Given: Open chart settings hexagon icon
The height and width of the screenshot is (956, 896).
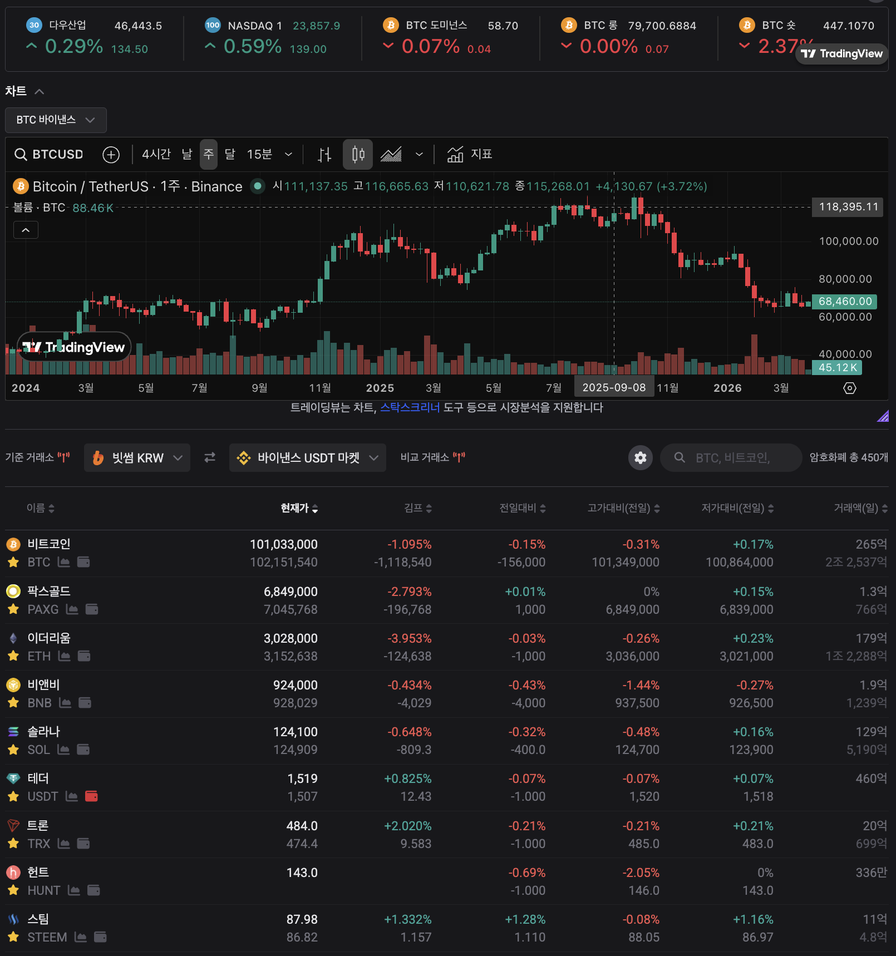Looking at the screenshot, I should pos(850,388).
